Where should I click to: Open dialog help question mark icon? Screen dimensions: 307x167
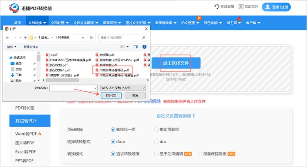coord(144,47)
